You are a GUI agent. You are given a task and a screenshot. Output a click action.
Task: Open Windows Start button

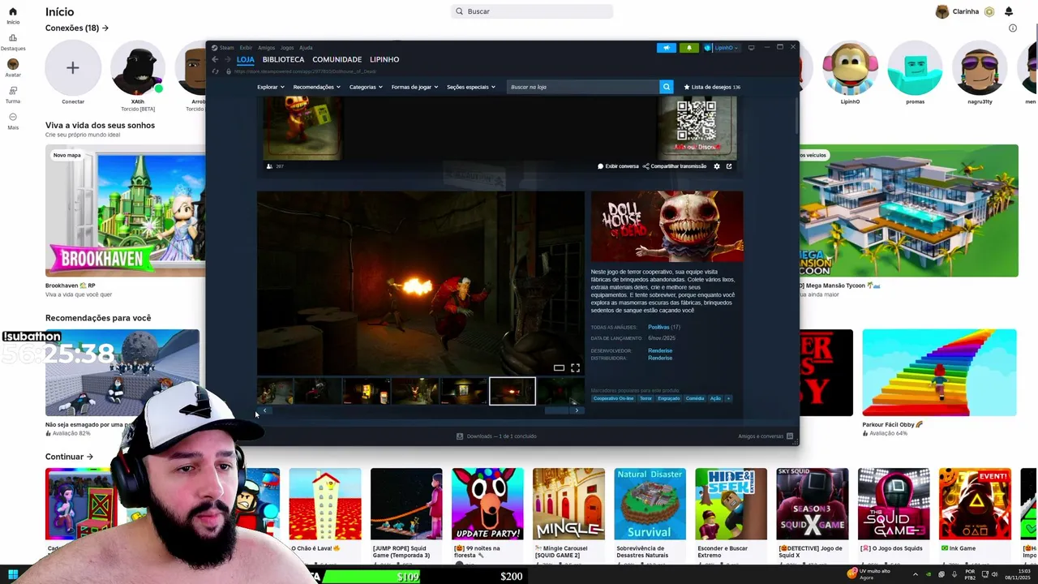[x=13, y=574]
